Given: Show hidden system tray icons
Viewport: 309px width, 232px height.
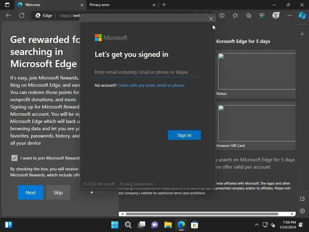Looking at the screenshot, I should (256, 225).
